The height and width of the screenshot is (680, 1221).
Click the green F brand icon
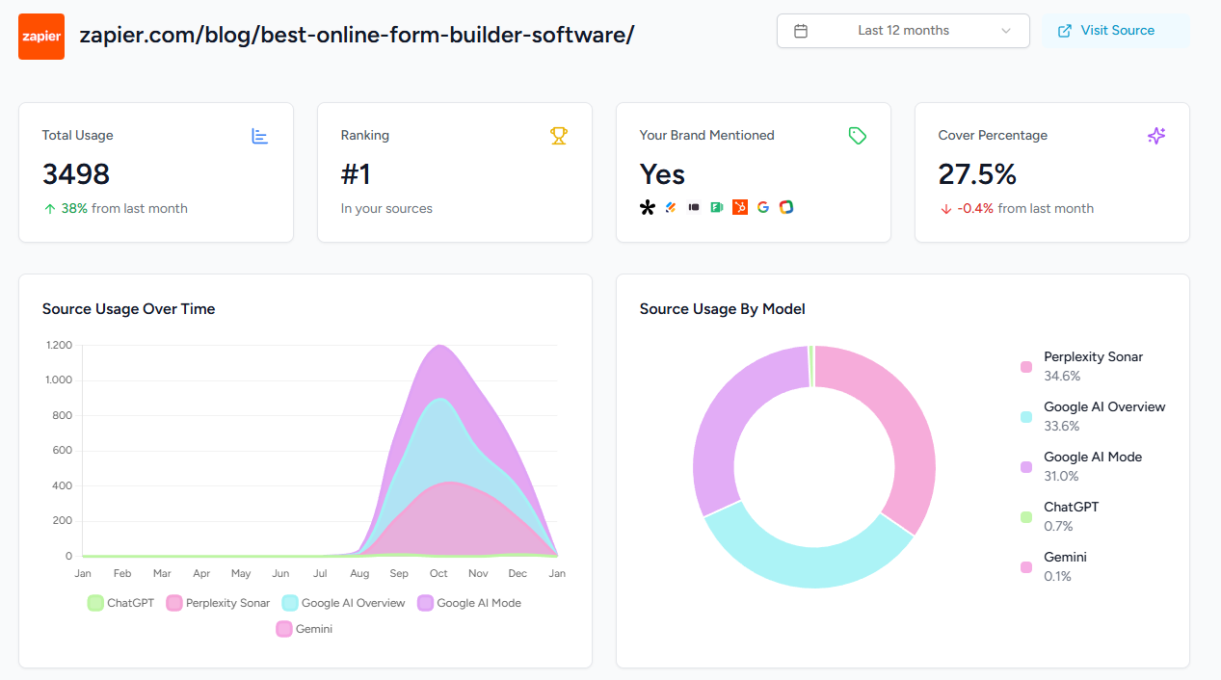pos(717,207)
